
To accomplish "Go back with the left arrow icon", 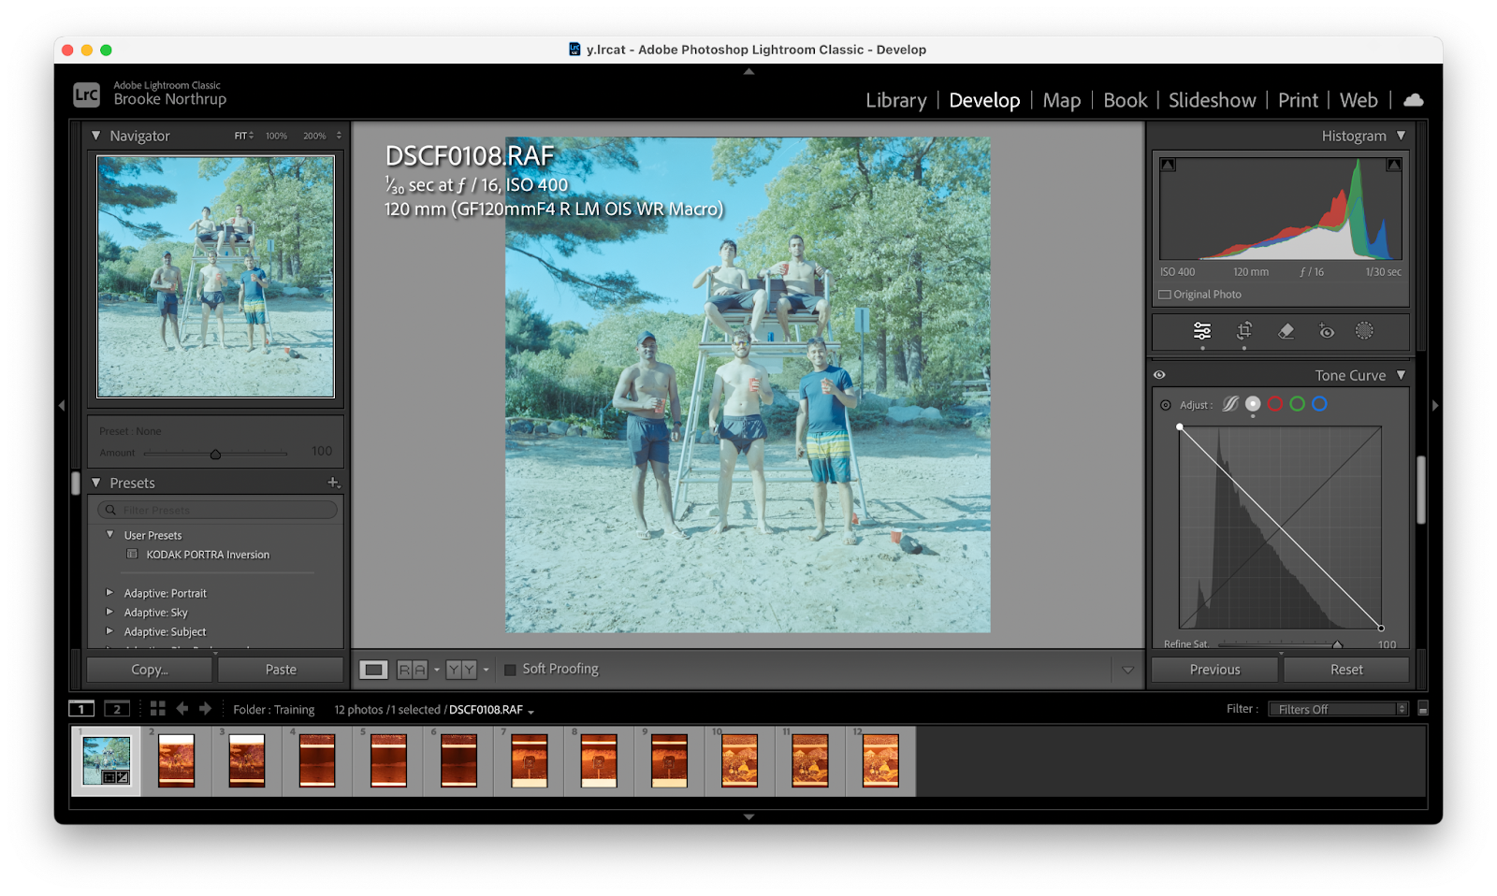I will pyautogui.click(x=182, y=709).
